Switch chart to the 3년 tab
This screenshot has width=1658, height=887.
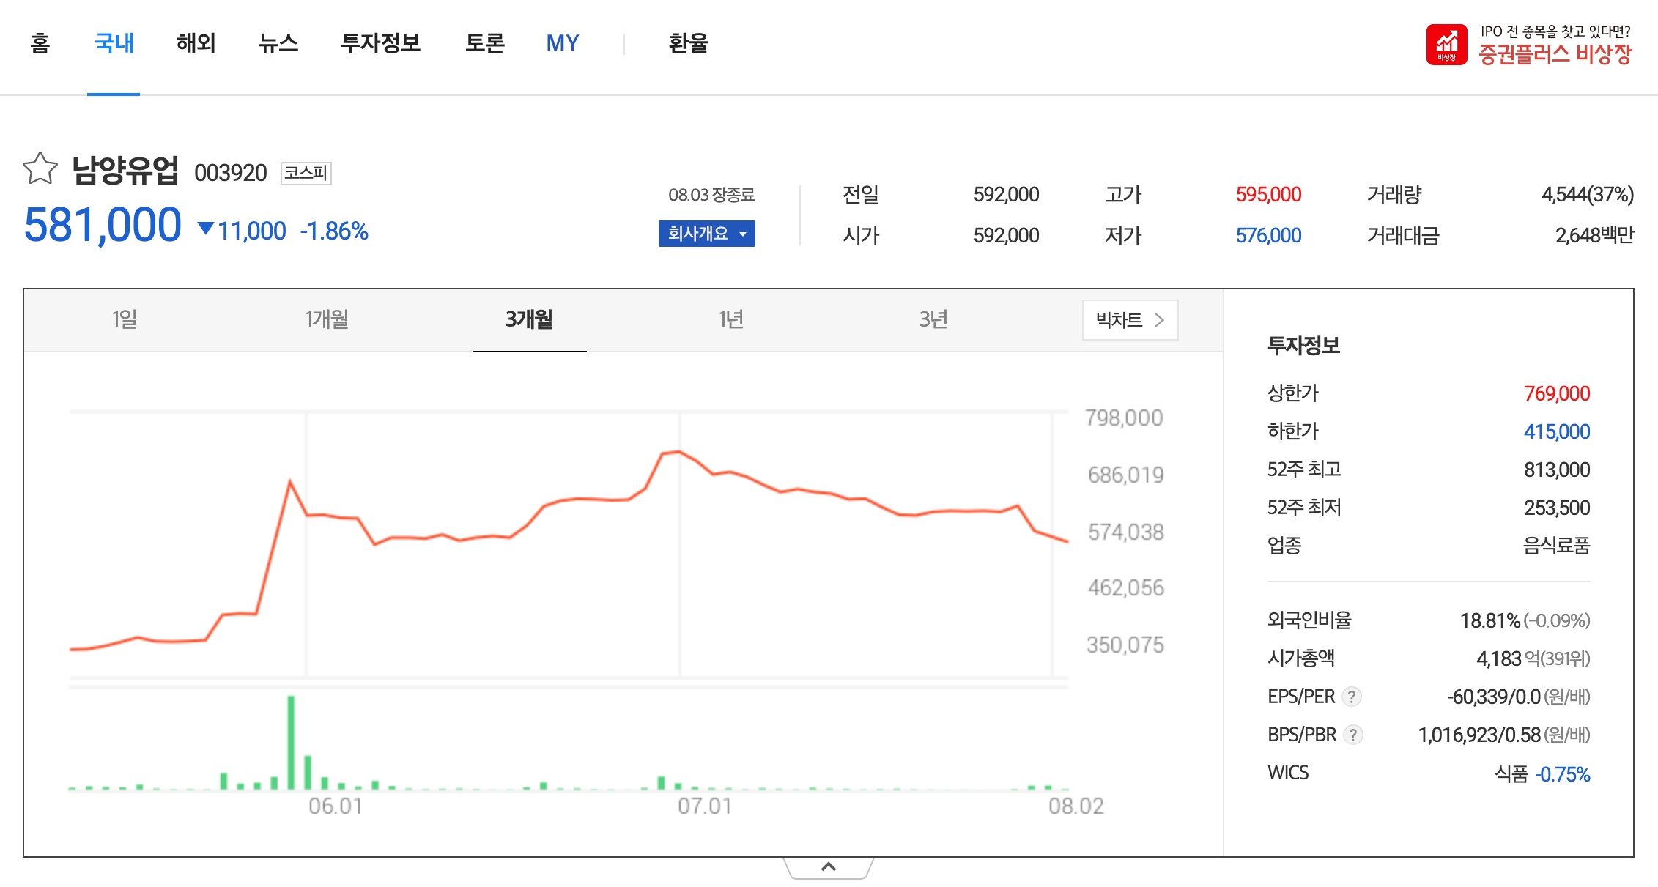[933, 319]
